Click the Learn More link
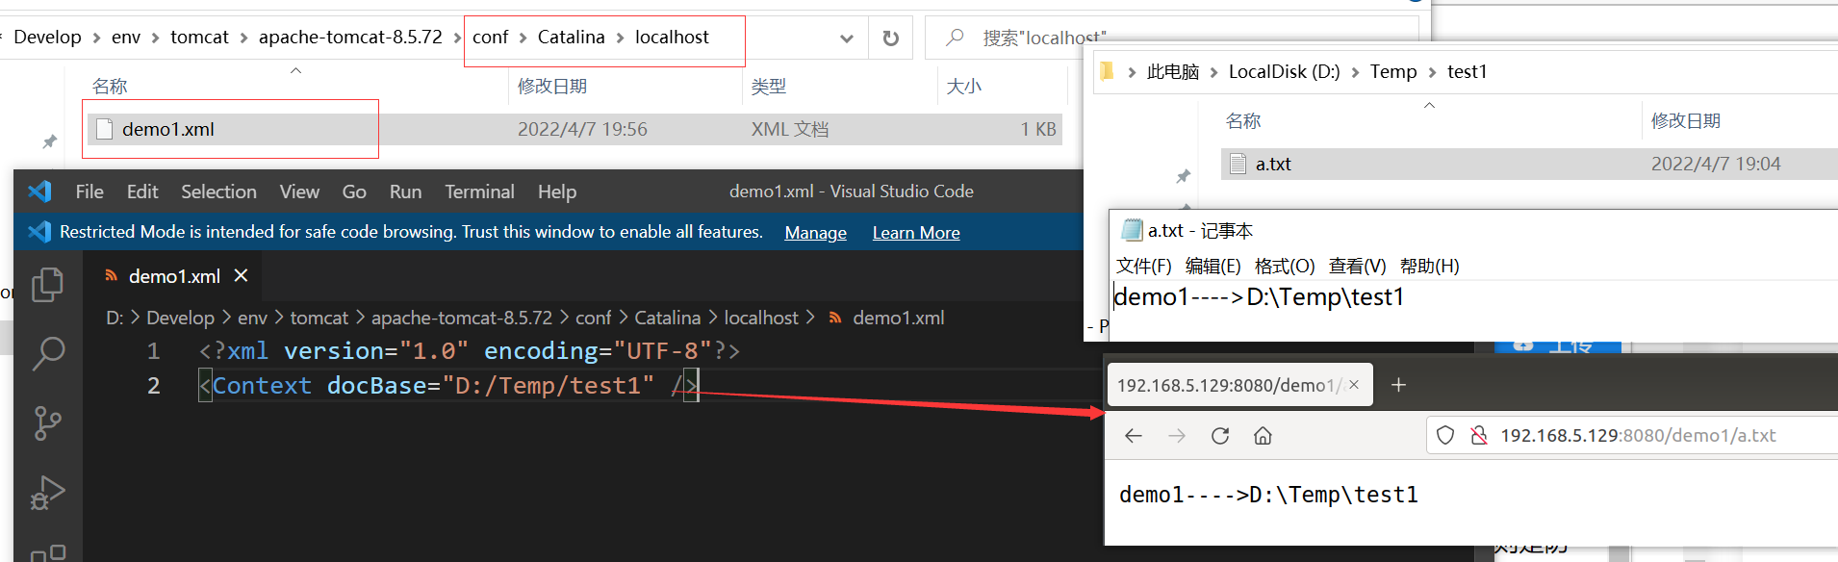The height and width of the screenshot is (562, 1838). (916, 232)
